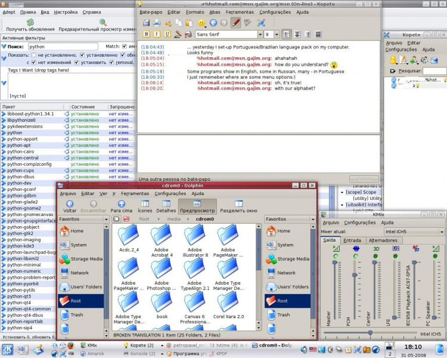447x358 pixels.
Task: Click the justify align icon in Kopete chat
Action: (x=318, y=34)
